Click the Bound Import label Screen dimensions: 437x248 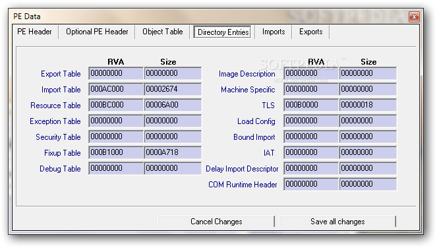coord(254,137)
